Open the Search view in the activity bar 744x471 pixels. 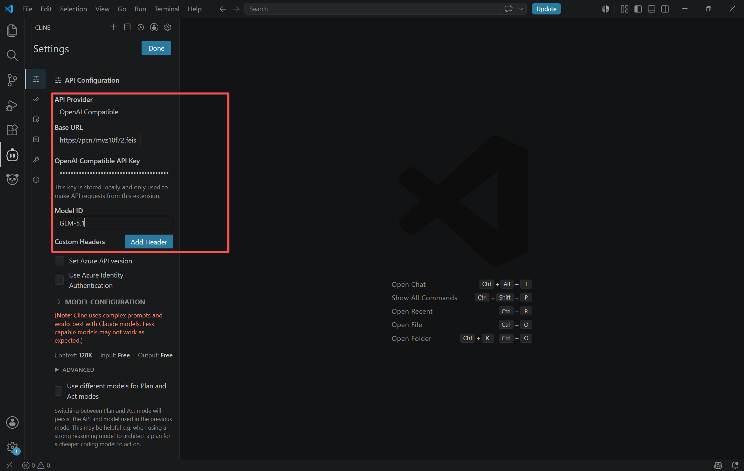pyautogui.click(x=12, y=55)
